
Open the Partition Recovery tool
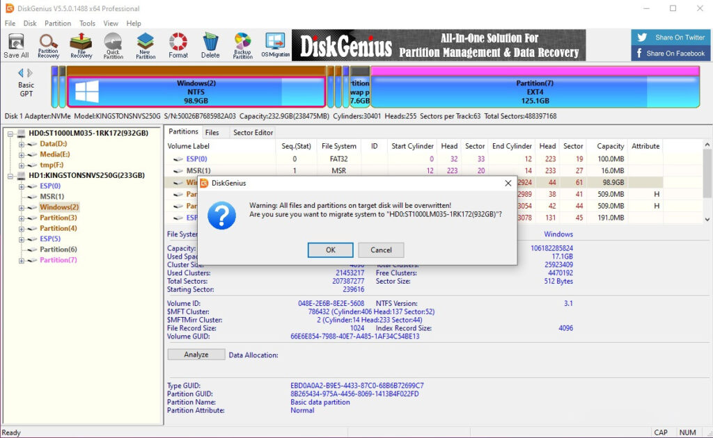pos(48,46)
